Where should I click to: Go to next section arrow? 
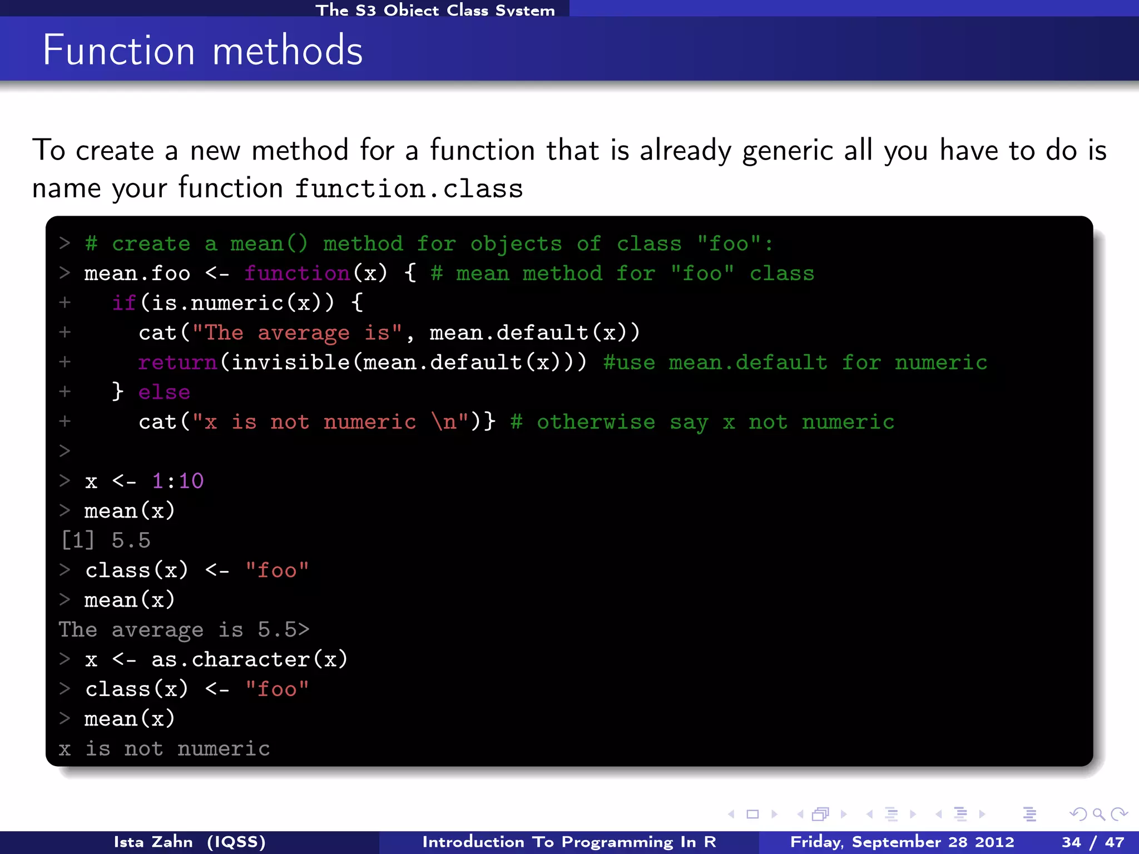982,815
